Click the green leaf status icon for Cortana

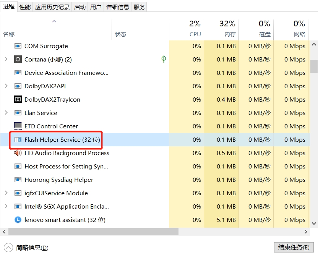coord(164,59)
